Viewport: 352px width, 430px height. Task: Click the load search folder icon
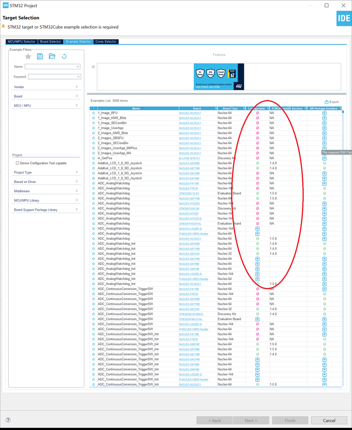(x=52, y=56)
